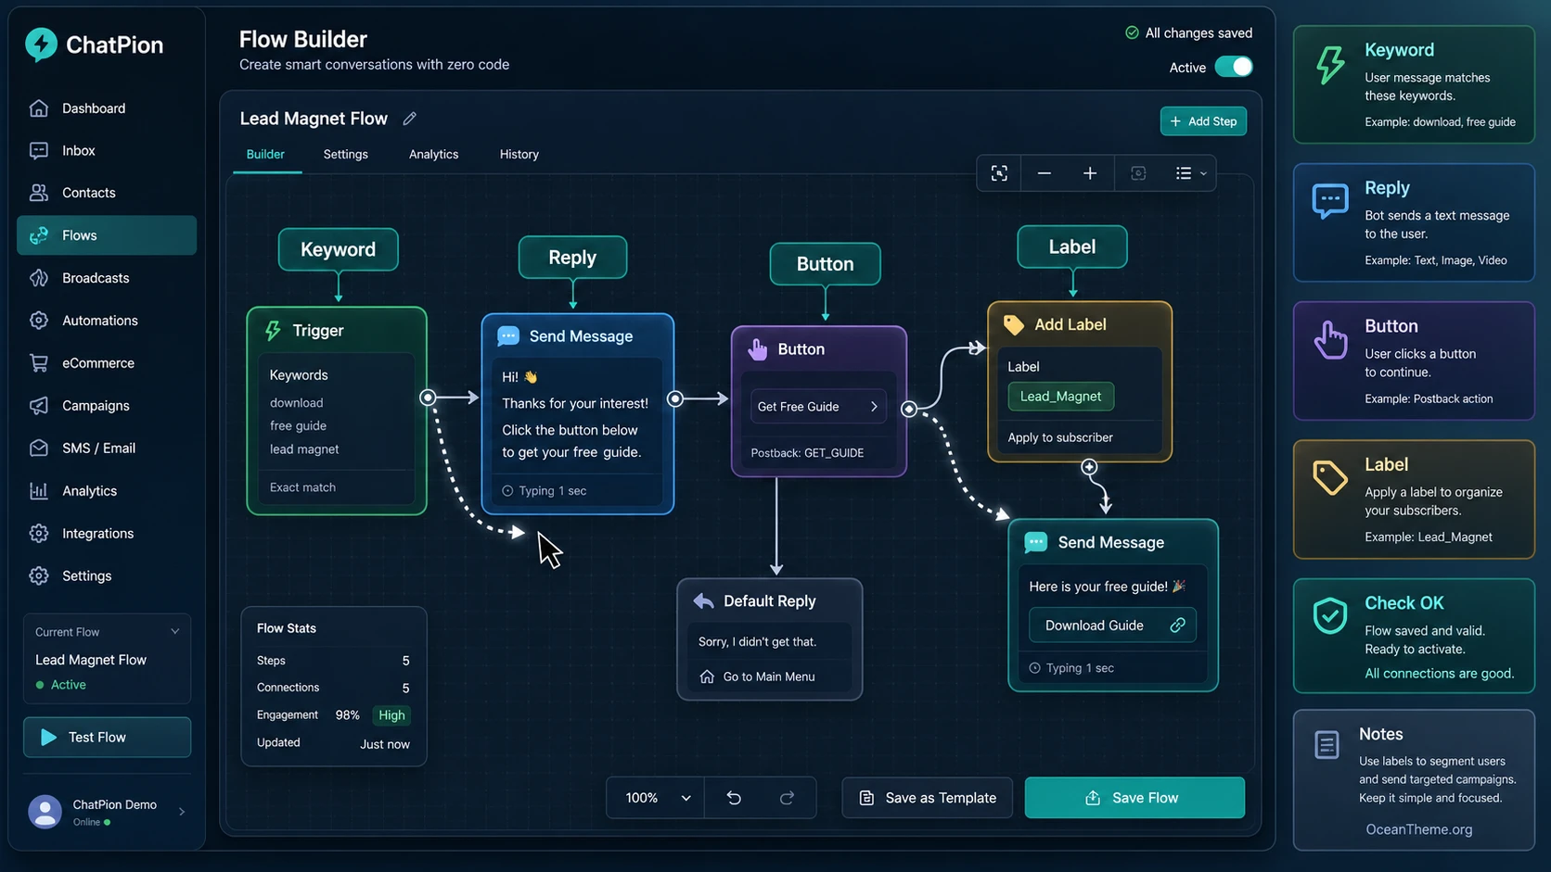Click the undo arrow icon
1551x872 pixels.
click(734, 798)
